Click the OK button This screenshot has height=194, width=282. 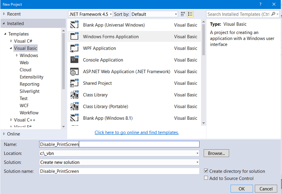click(242, 189)
